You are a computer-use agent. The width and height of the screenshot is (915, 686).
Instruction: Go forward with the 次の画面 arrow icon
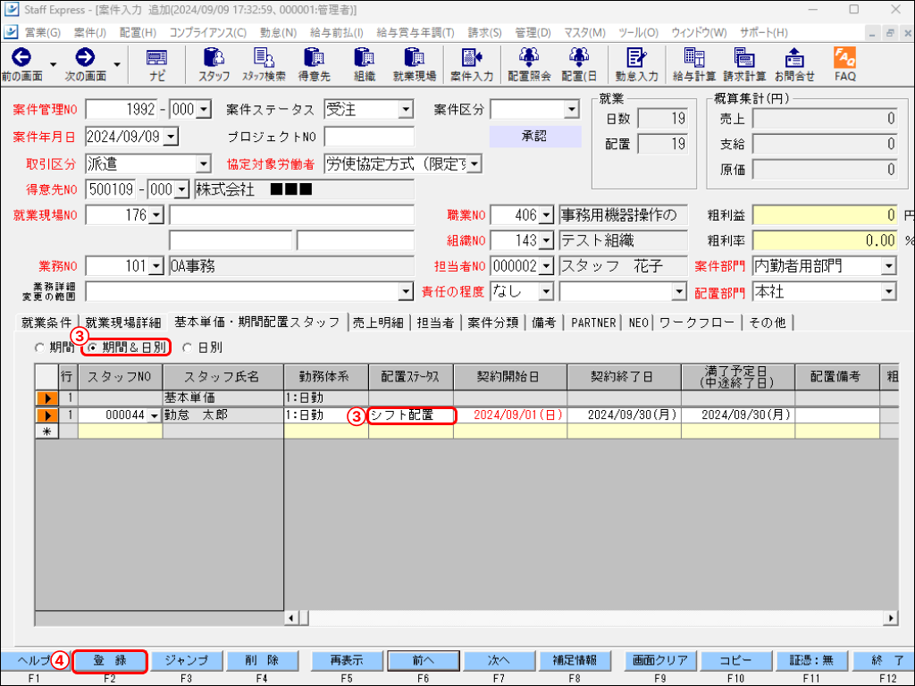point(85,58)
